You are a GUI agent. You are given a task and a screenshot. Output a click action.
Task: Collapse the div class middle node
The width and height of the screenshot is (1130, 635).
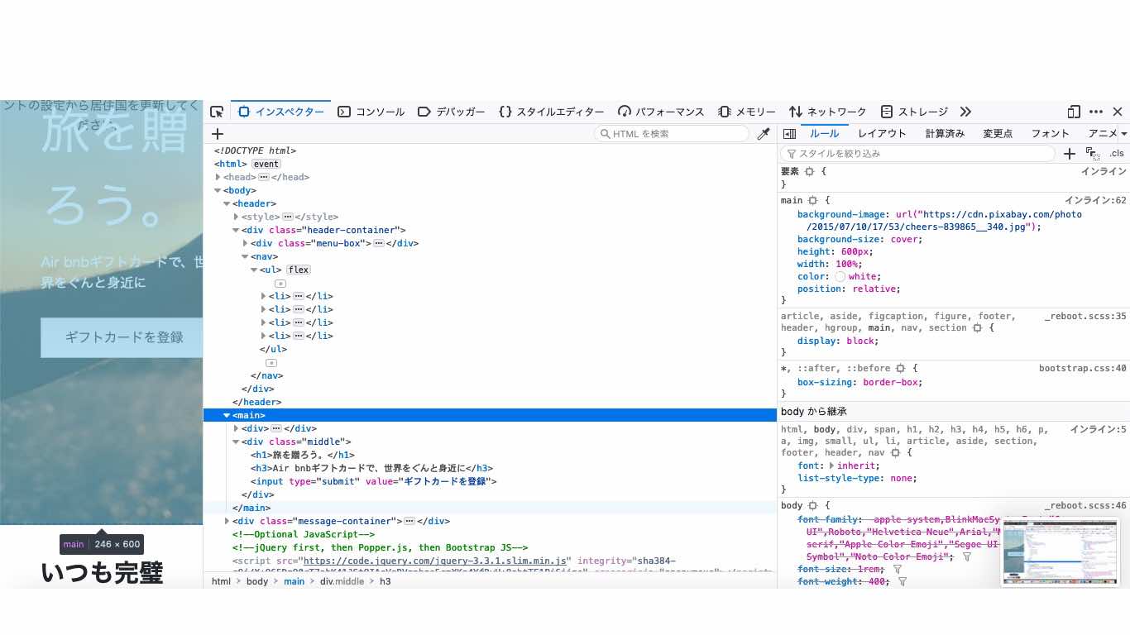point(236,442)
